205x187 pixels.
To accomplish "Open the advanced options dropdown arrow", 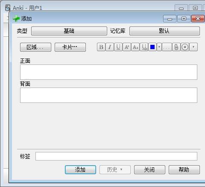I will pyautogui.click(x=193, y=47).
